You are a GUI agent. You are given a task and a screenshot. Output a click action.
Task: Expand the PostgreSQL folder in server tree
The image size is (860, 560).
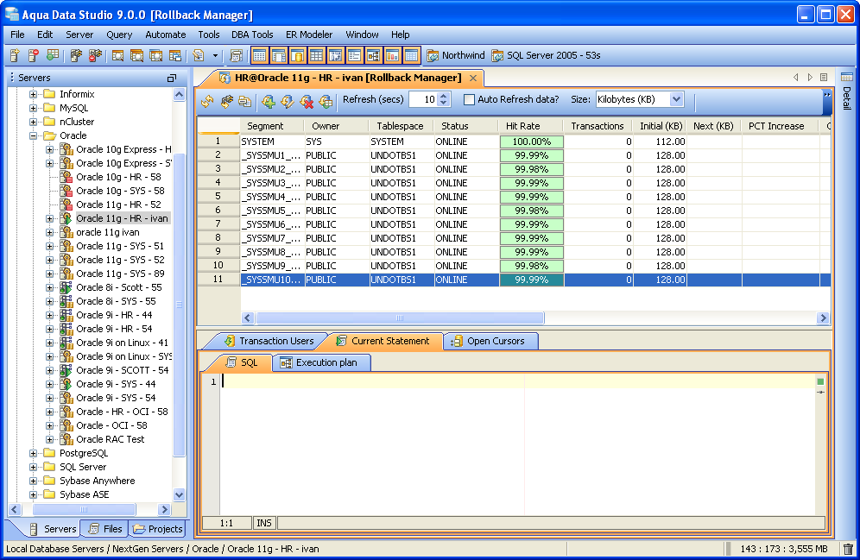pos(34,453)
